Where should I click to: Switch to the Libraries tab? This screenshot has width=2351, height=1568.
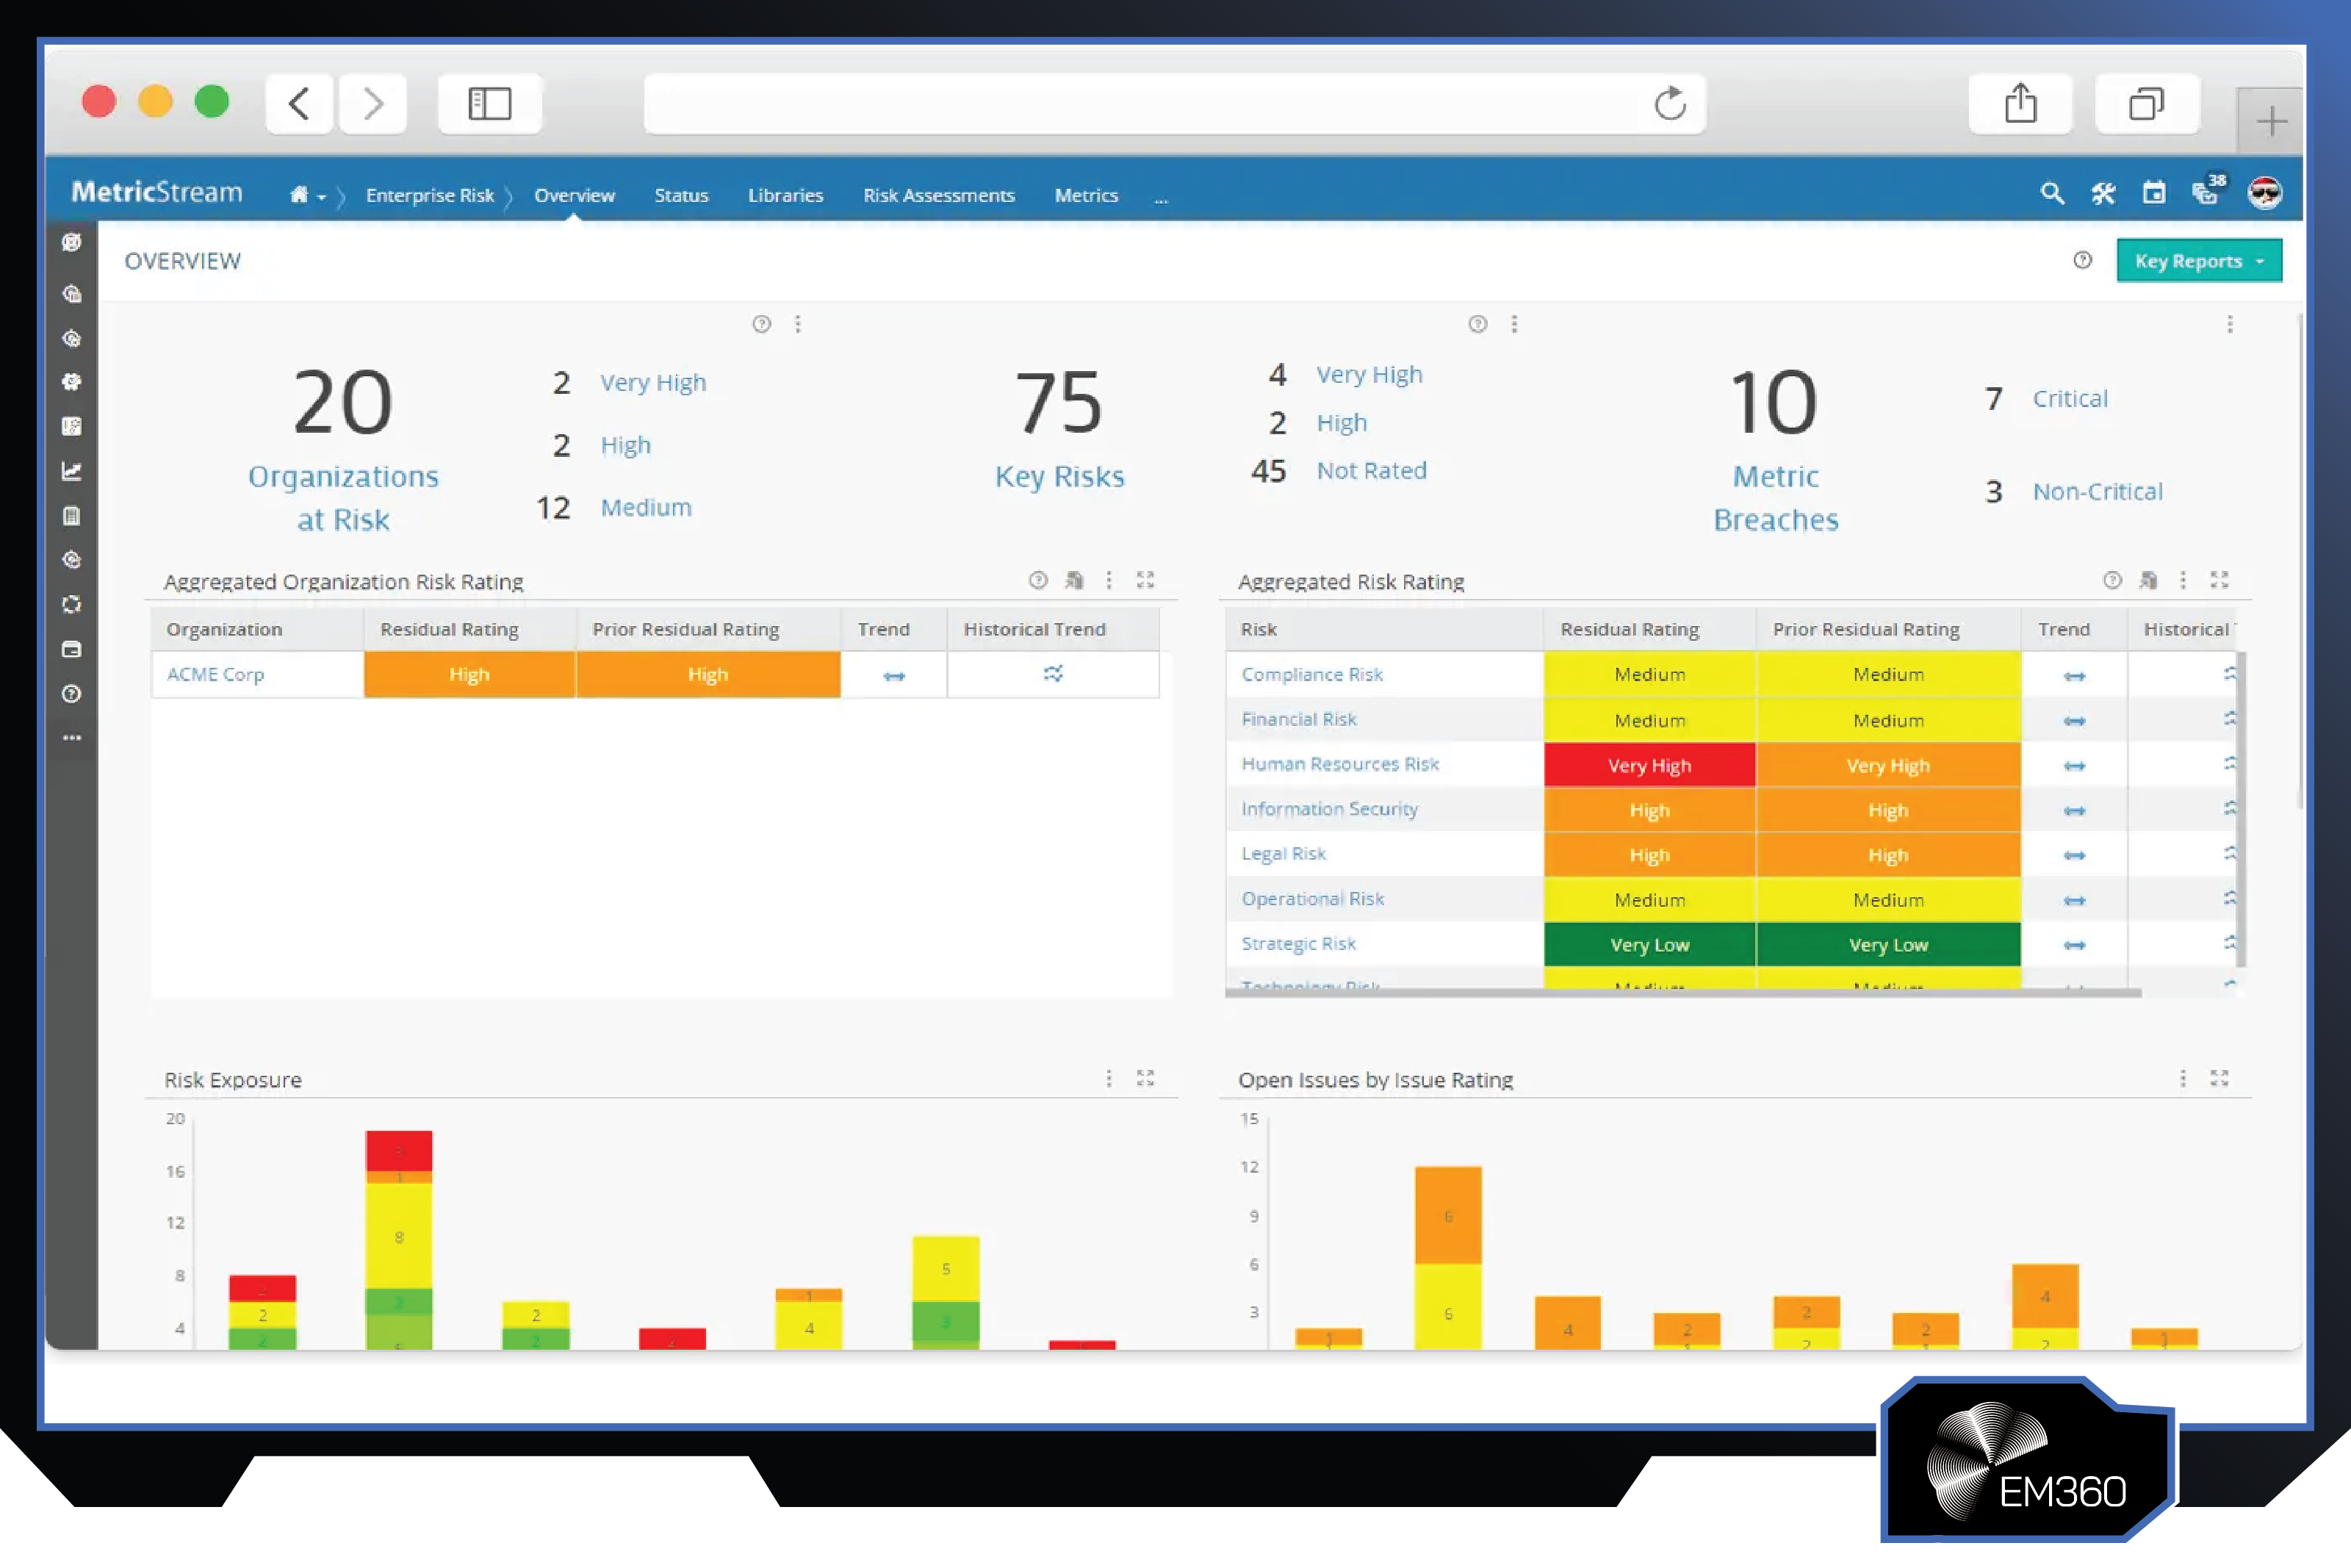(785, 196)
